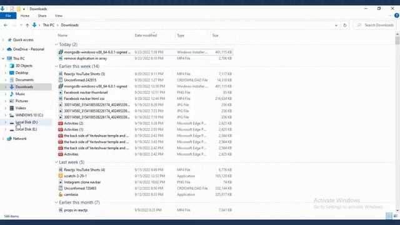Open Customize Quick Access Toolbar dropdown

tap(24, 9)
